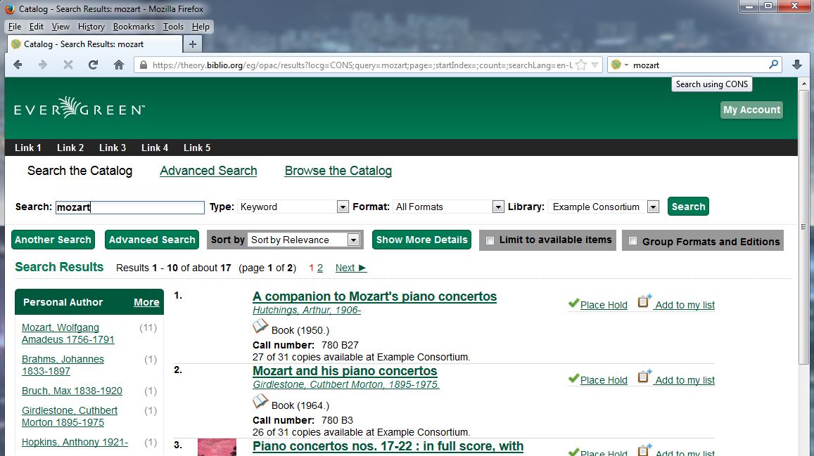Open the All Formats dropdown
The height and width of the screenshot is (456, 814).
(498, 207)
